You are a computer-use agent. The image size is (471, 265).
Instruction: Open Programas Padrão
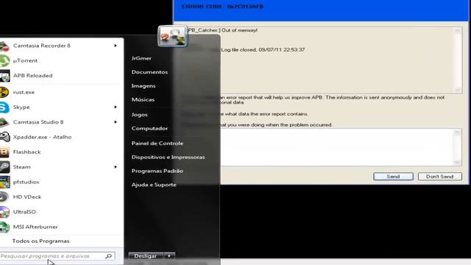point(157,171)
